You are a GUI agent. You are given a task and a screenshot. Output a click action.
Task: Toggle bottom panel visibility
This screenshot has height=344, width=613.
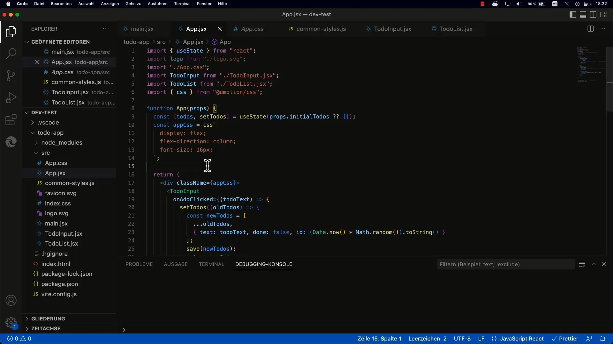(583, 14)
